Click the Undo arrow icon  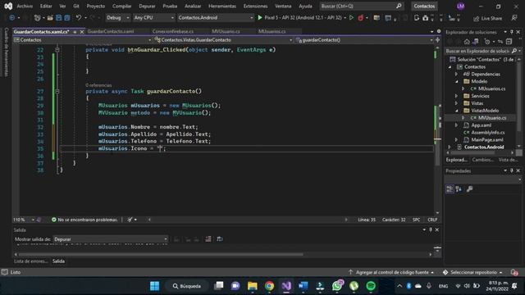pyautogui.click(x=79, y=18)
